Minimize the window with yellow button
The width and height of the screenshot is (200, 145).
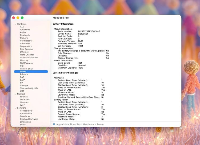click(x=18, y=18)
